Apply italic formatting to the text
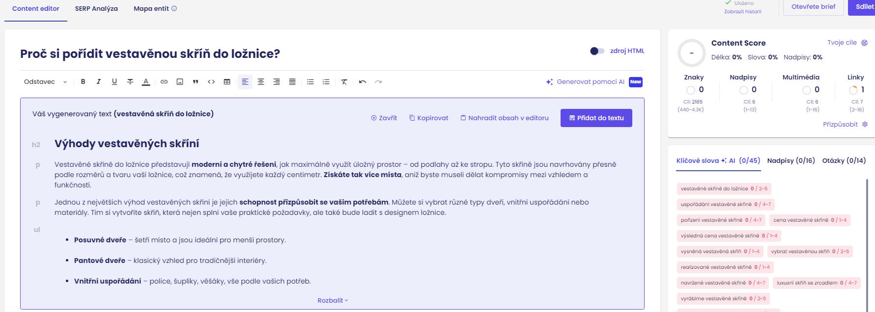This screenshot has width=875, height=312. pyautogui.click(x=99, y=82)
